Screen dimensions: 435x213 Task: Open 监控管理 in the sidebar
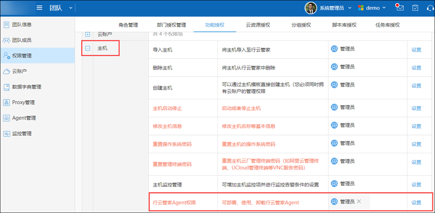point(22,134)
